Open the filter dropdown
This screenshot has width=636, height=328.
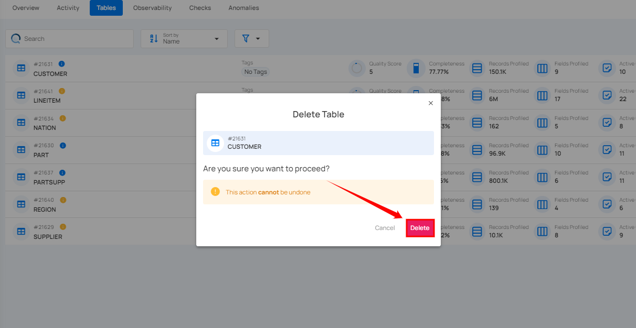(x=251, y=39)
